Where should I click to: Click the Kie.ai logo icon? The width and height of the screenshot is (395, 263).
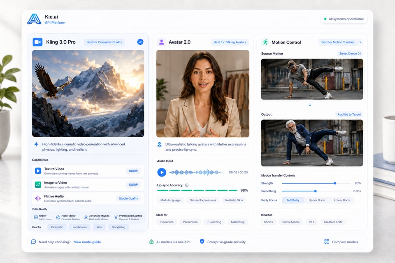click(x=34, y=19)
